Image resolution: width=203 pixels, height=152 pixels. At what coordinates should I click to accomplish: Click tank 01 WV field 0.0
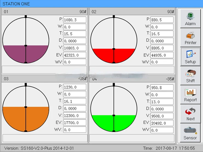pyautogui.click(x=75, y=62)
